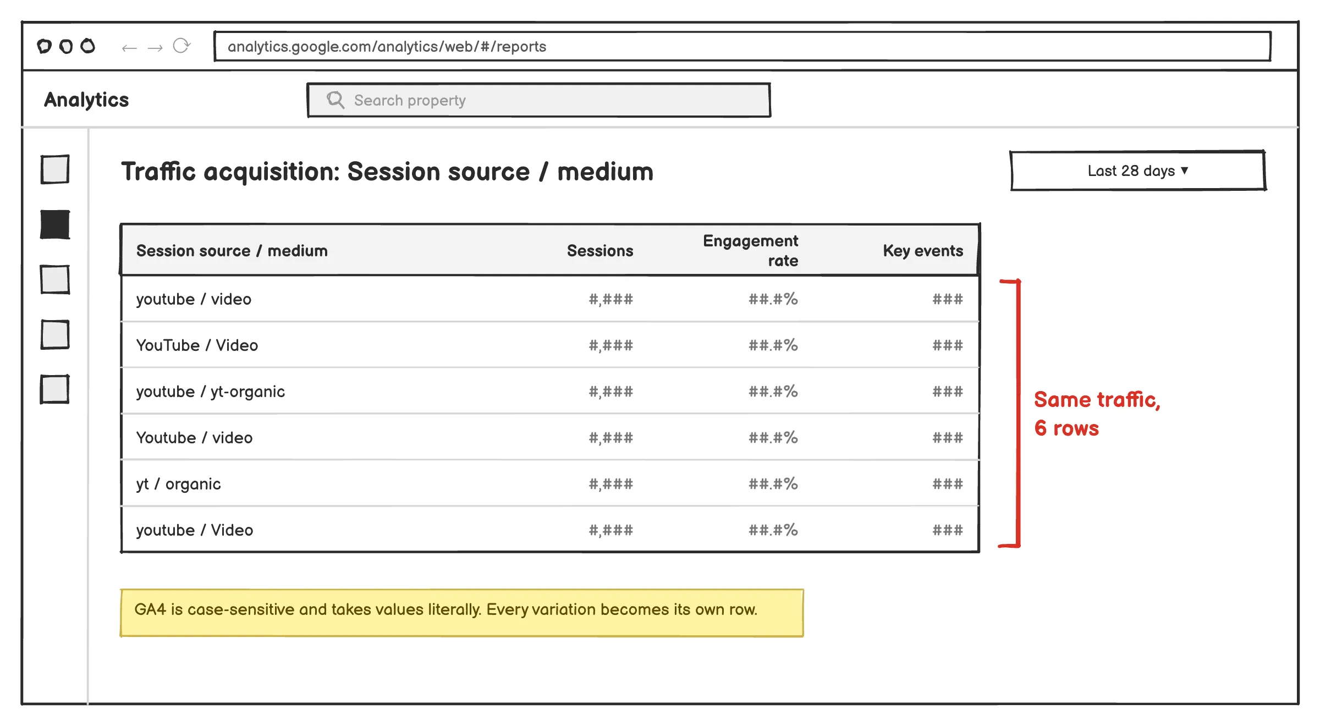Viewport: 1320px width, 726px height.
Task: Click the Traffic acquisition report title
Action: (x=387, y=172)
